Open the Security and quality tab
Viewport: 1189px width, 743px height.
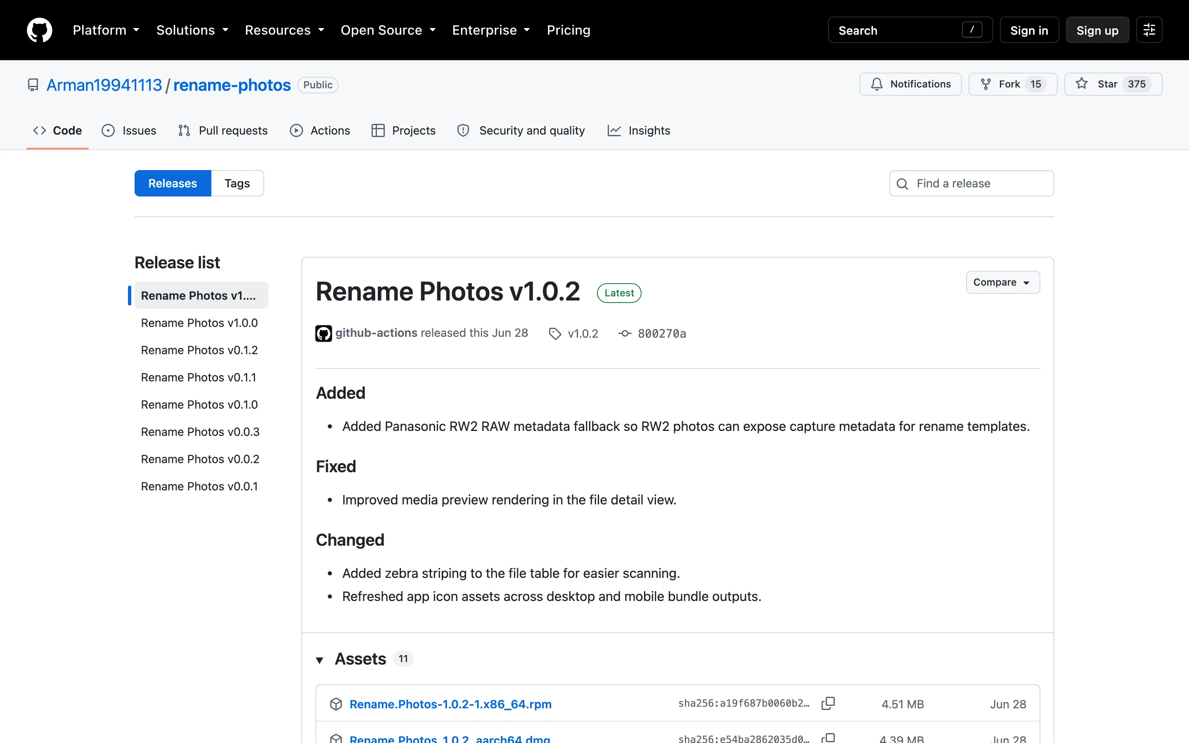521,130
